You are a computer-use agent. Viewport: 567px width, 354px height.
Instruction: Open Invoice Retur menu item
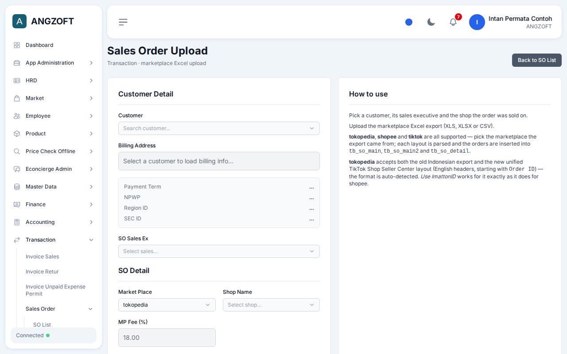click(x=42, y=272)
